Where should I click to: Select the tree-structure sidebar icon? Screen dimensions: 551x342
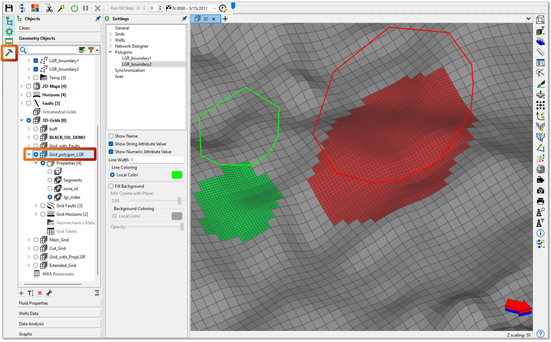point(9,21)
